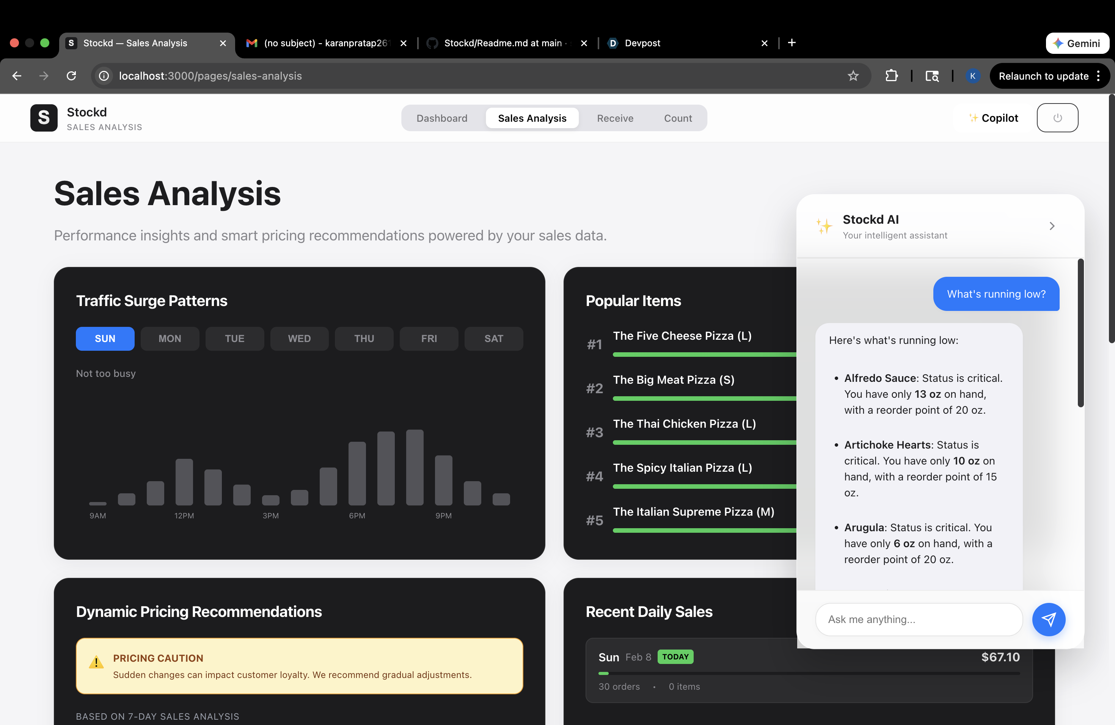The width and height of the screenshot is (1115, 725).
Task: Click the power icon button in header
Action: [1057, 118]
